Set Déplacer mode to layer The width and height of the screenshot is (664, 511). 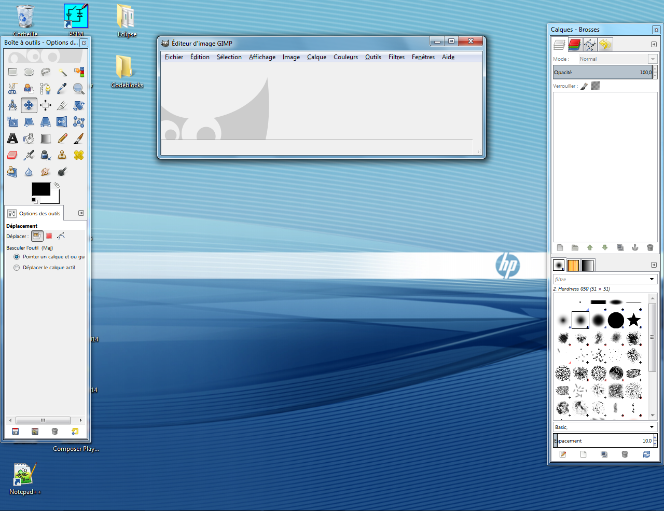coord(37,236)
